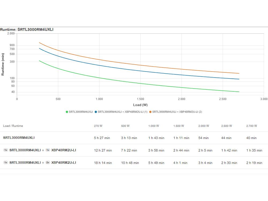This screenshot has width=268, height=201.
Task: Click the y-axis tick label '900'
Action: pos(12,45)
